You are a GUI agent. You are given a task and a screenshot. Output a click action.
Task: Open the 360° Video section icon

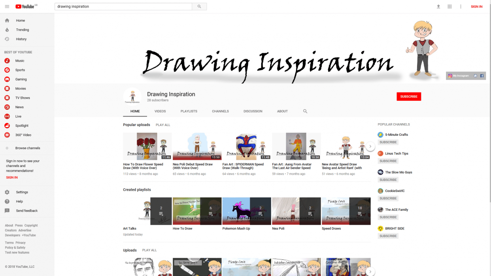tap(6, 135)
